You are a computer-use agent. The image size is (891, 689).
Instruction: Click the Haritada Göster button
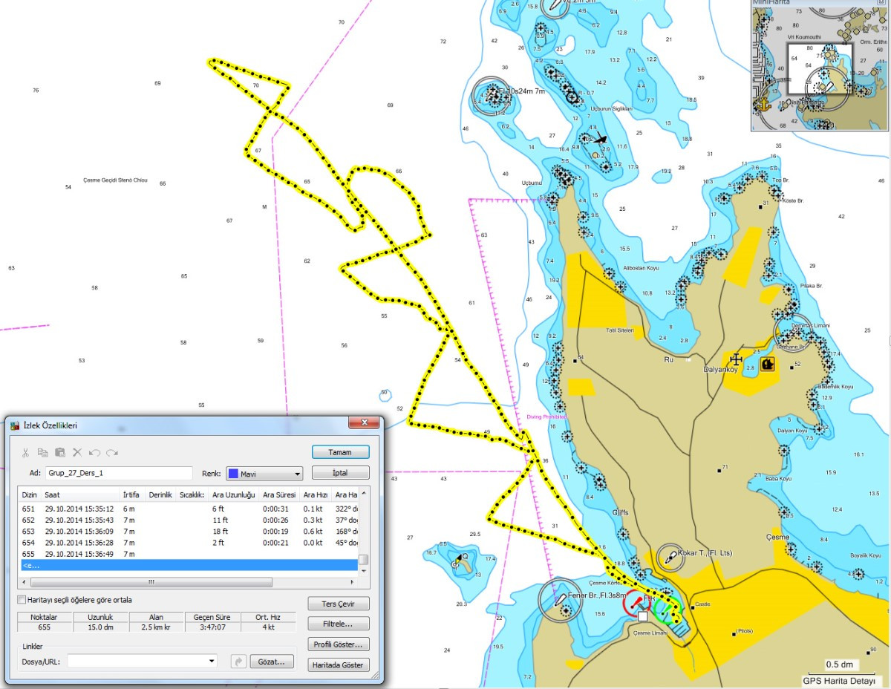338,665
